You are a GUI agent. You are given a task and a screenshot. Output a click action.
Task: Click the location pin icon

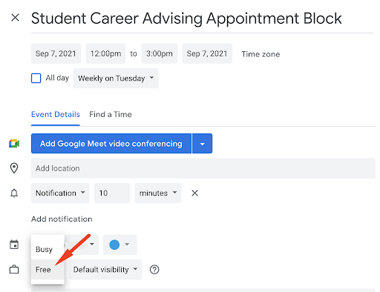pyautogui.click(x=14, y=168)
